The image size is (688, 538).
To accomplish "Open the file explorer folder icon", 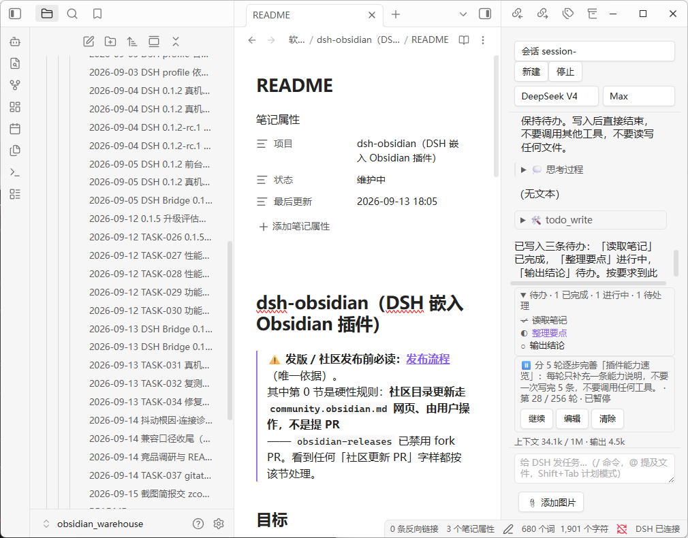I will (47, 14).
